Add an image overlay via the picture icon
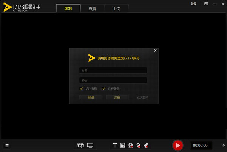Screen dimensions: 227x152 (123, 145)
